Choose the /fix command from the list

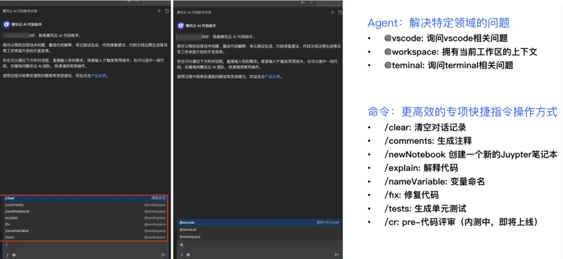pos(85,224)
